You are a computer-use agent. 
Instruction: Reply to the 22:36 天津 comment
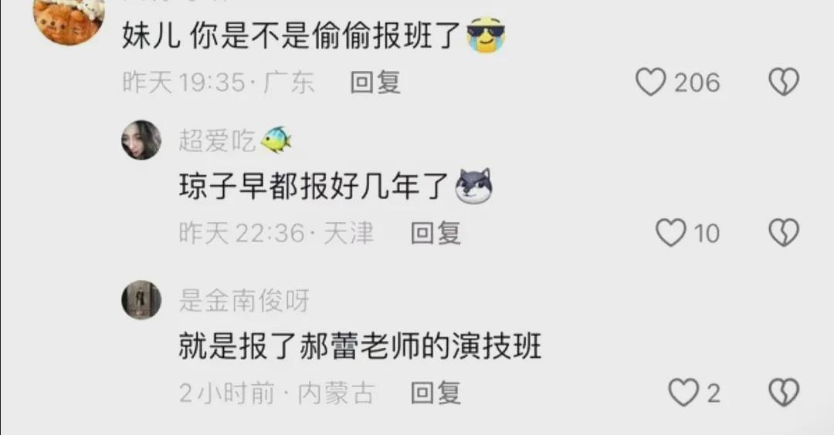[x=436, y=233]
